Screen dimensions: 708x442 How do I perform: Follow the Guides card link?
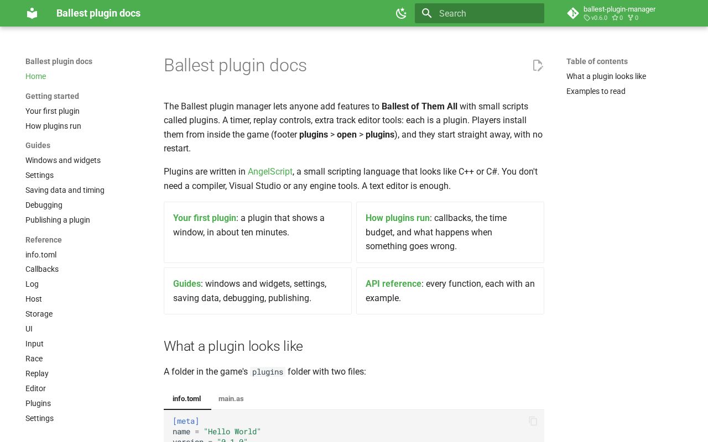point(187,283)
